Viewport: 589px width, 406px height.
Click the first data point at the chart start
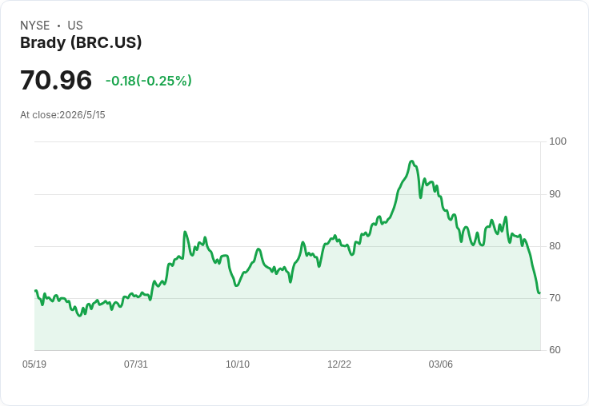pos(35,291)
